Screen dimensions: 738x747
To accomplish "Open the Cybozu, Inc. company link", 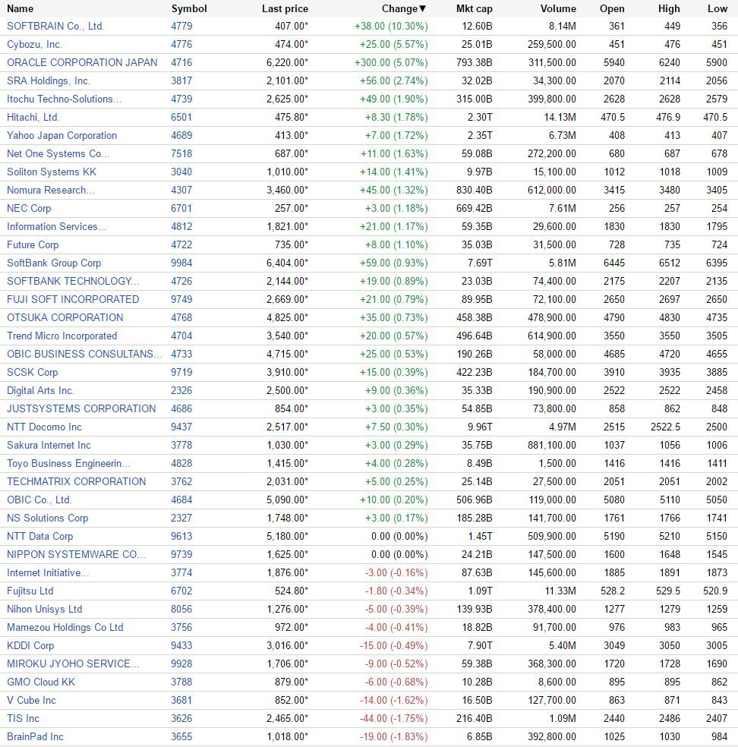I will point(34,44).
